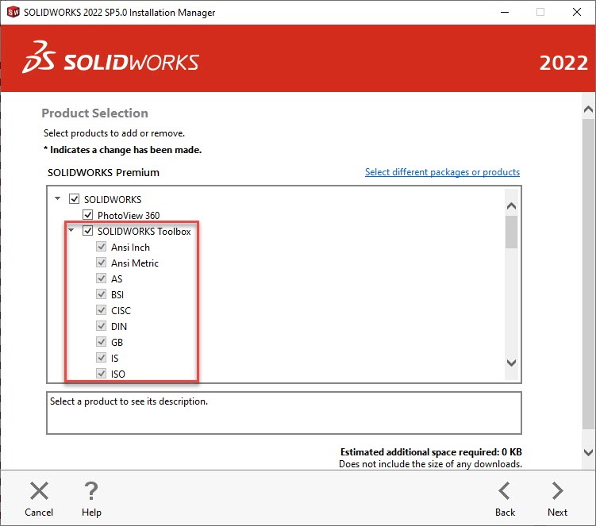Image resolution: width=596 pixels, height=526 pixels.
Task: Toggle the Ansi Metric checkbox
Action: tap(101, 263)
